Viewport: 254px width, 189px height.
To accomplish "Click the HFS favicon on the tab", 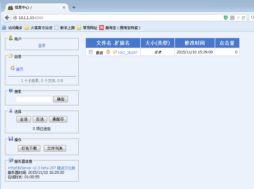I will (x=11, y=7).
